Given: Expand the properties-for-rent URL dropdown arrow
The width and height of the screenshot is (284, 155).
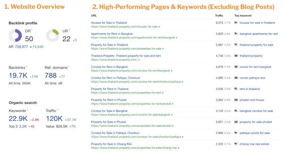Looking at the screenshot, I should [x=163, y=93].
